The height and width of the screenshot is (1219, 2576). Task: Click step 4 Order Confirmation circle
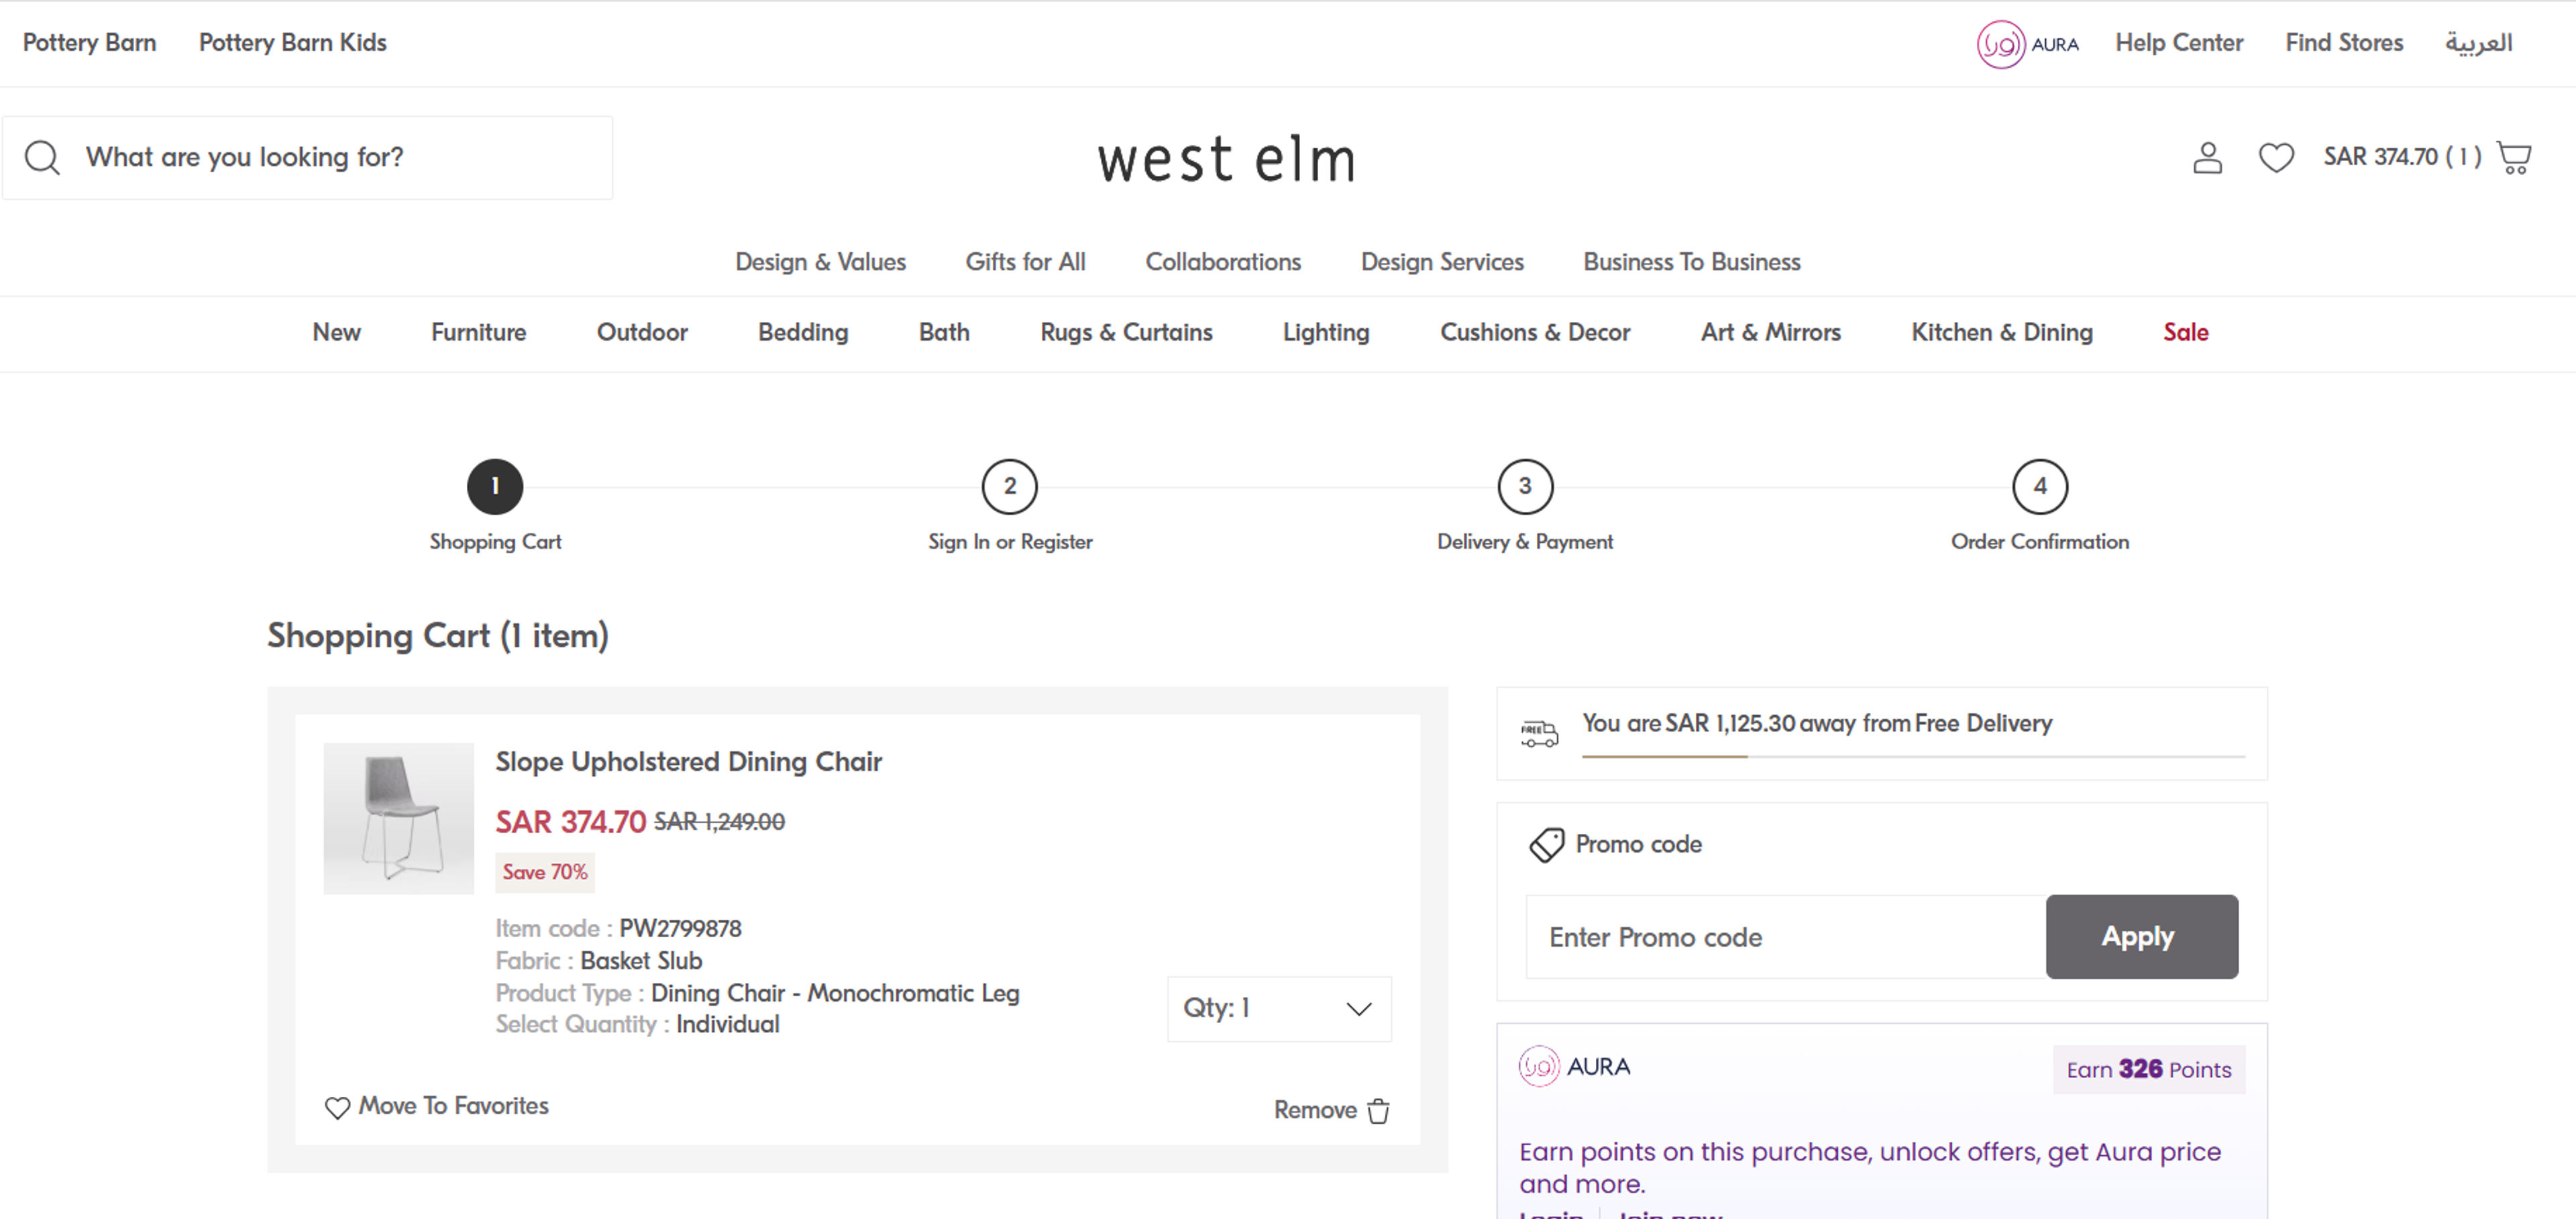(x=2040, y=486)
